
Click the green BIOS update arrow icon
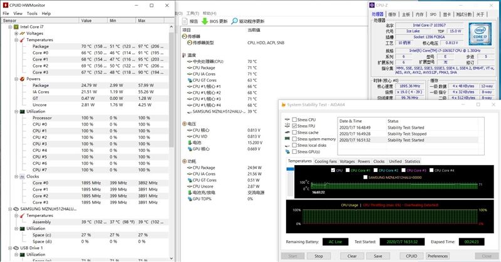[x=205, y=21]
